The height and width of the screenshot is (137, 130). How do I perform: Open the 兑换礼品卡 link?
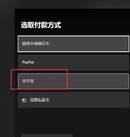(40, 100)
